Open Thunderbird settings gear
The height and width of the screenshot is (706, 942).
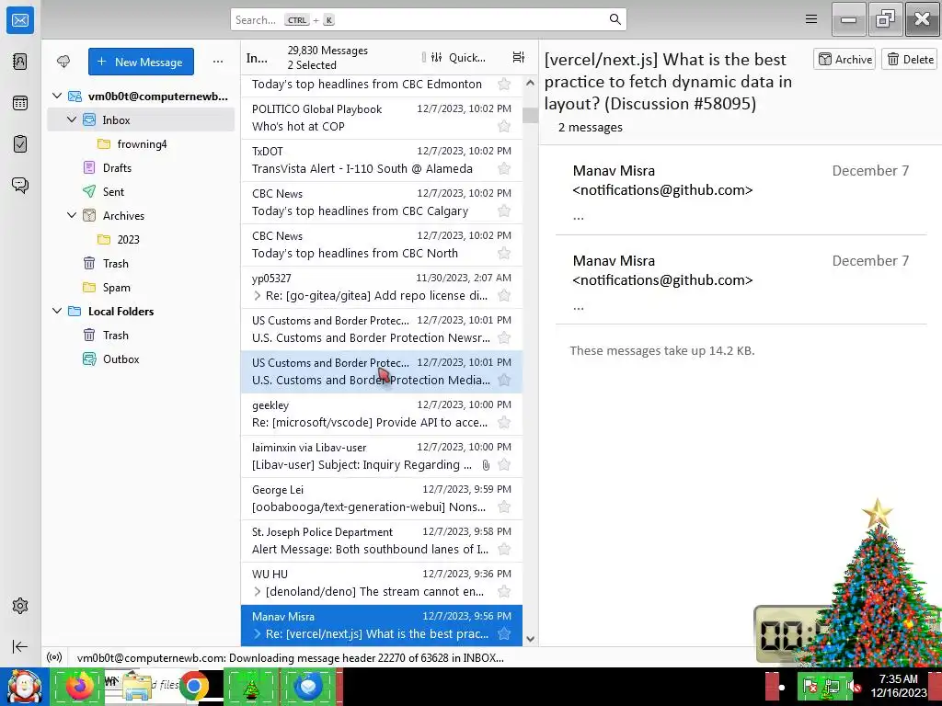click(x=20, y=606)
